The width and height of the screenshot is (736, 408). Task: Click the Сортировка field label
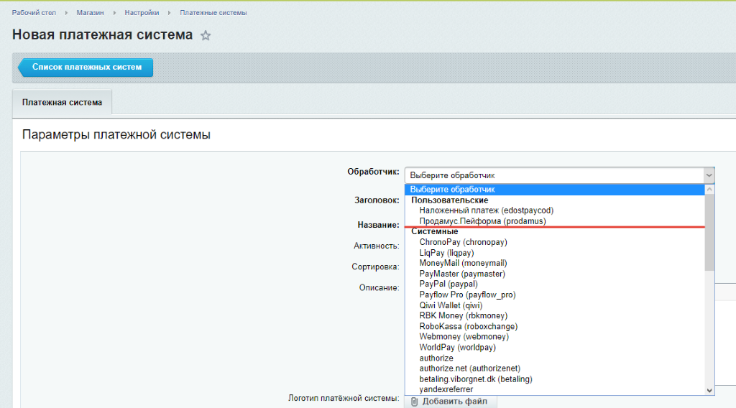[375, 266]
